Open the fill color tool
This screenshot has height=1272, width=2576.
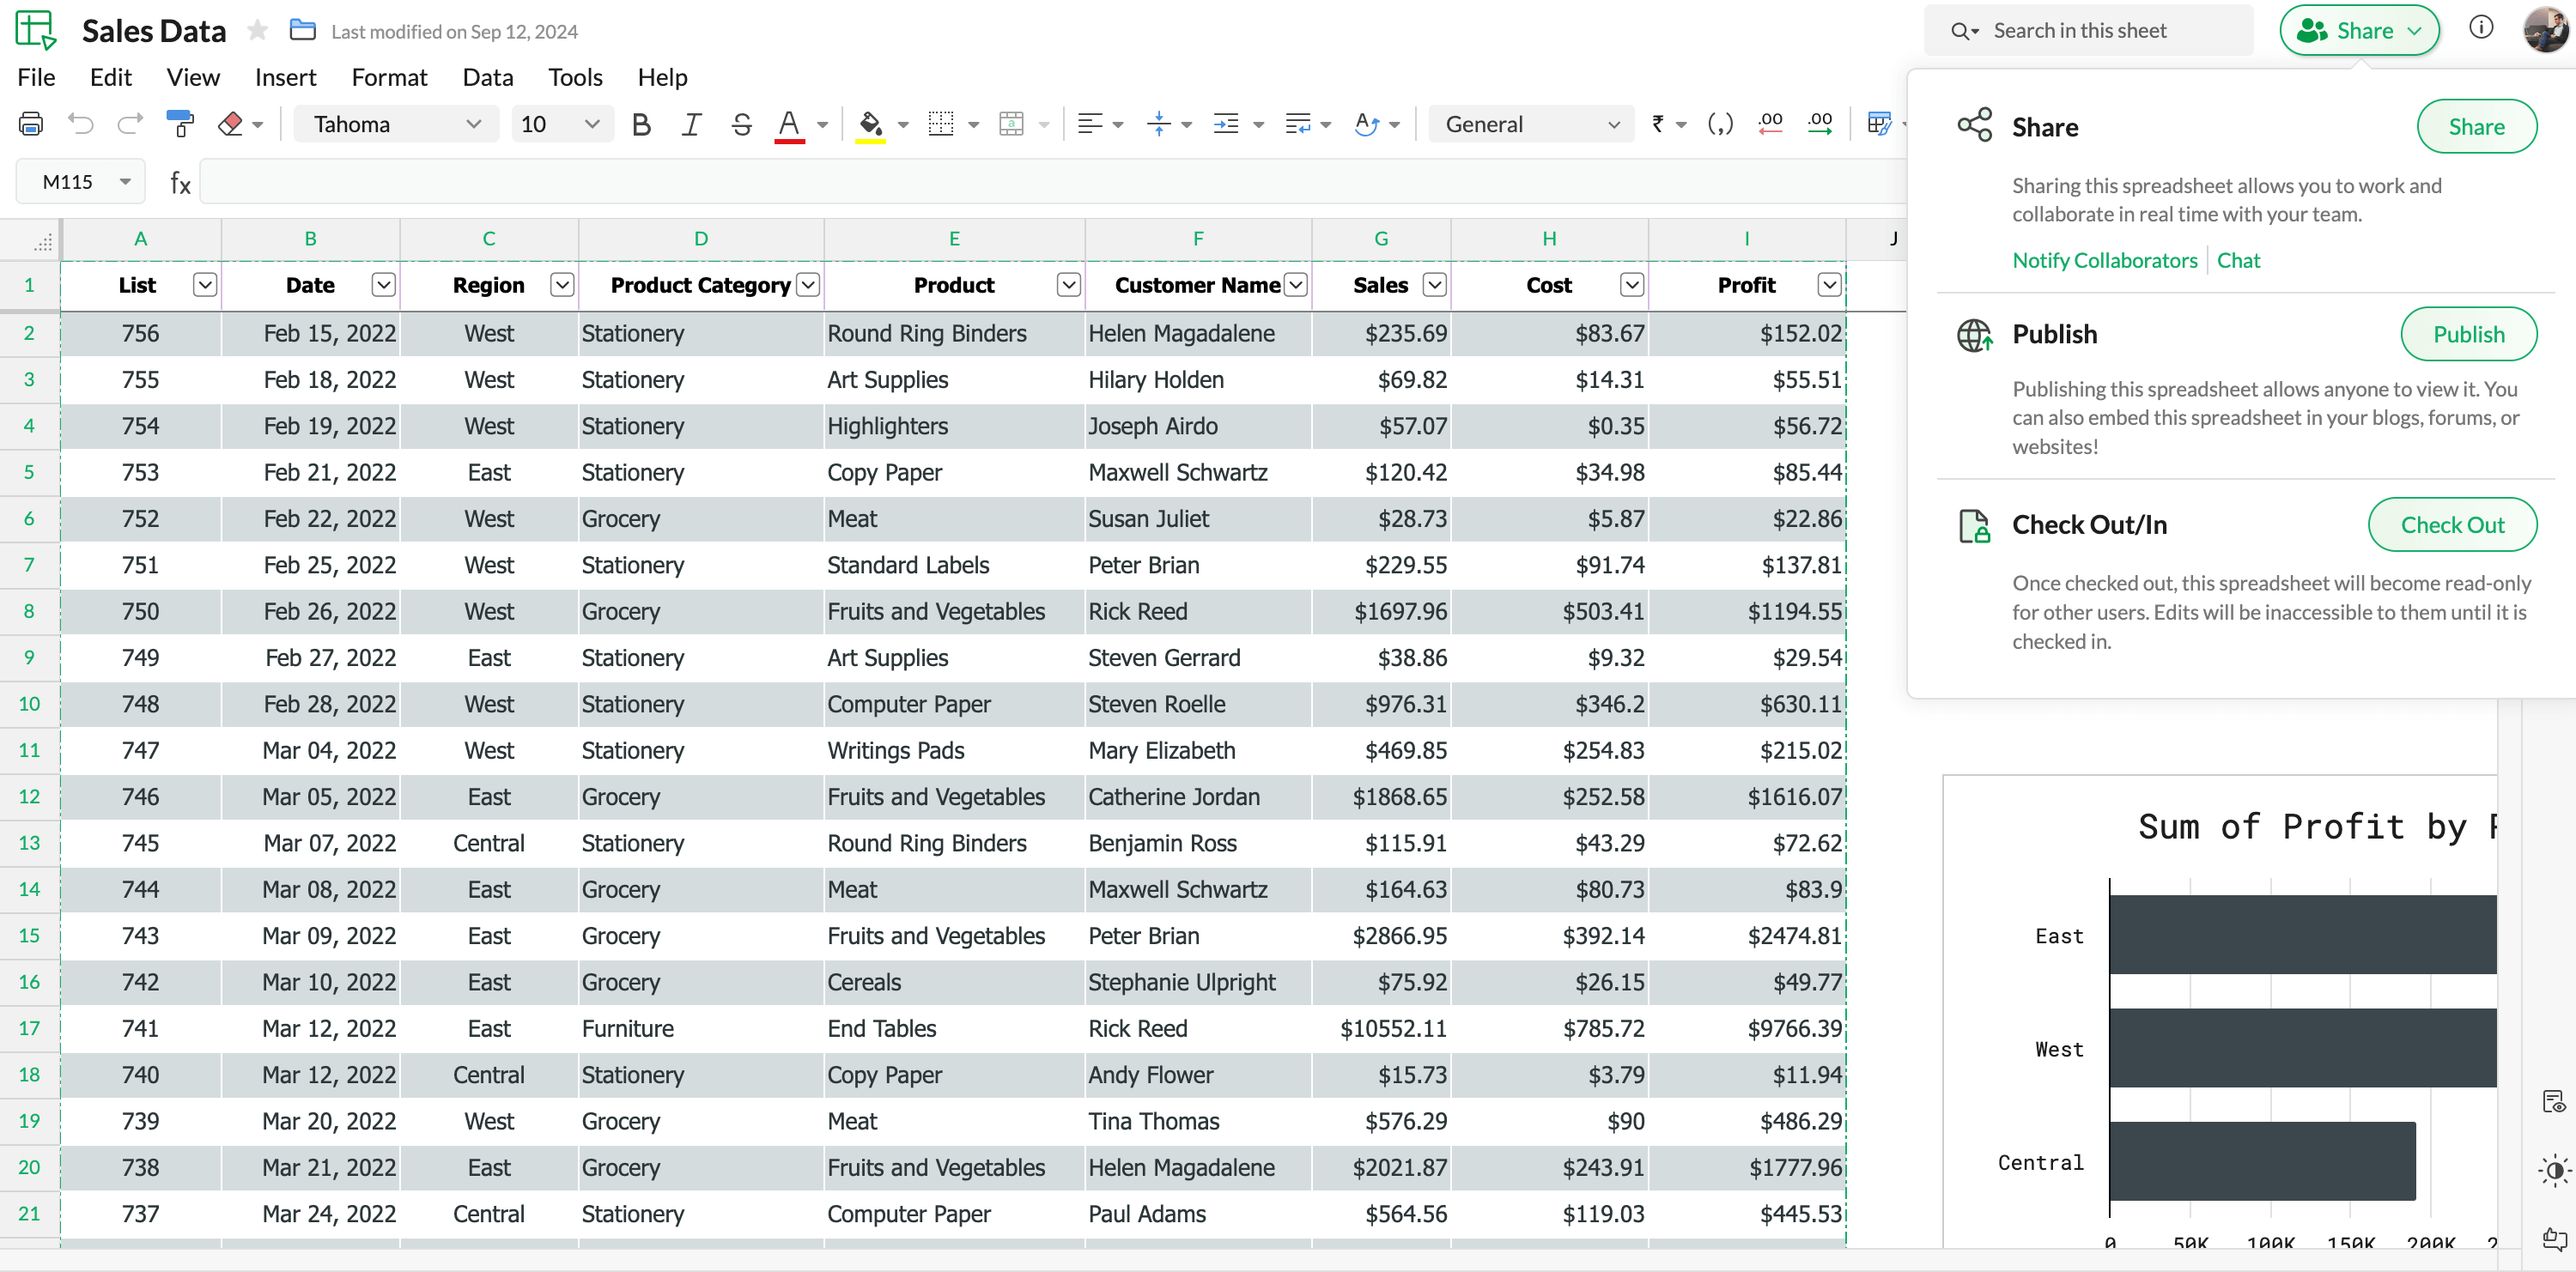point(871,123)
